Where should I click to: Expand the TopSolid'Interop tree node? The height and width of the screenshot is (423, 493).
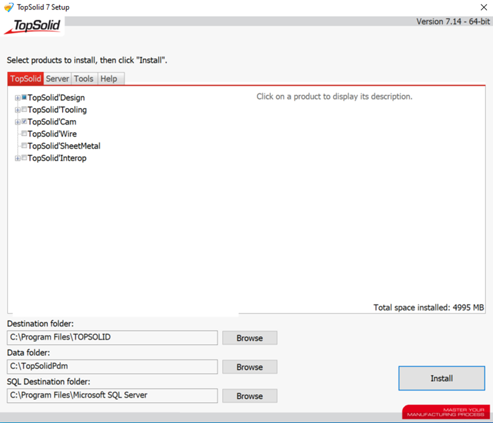click(17, 158)
